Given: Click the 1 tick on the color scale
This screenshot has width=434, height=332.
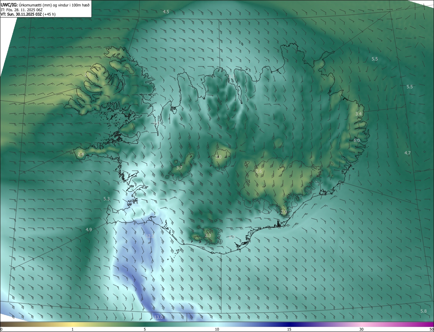Looking at the screenshot, I should (x=73, y=329).
